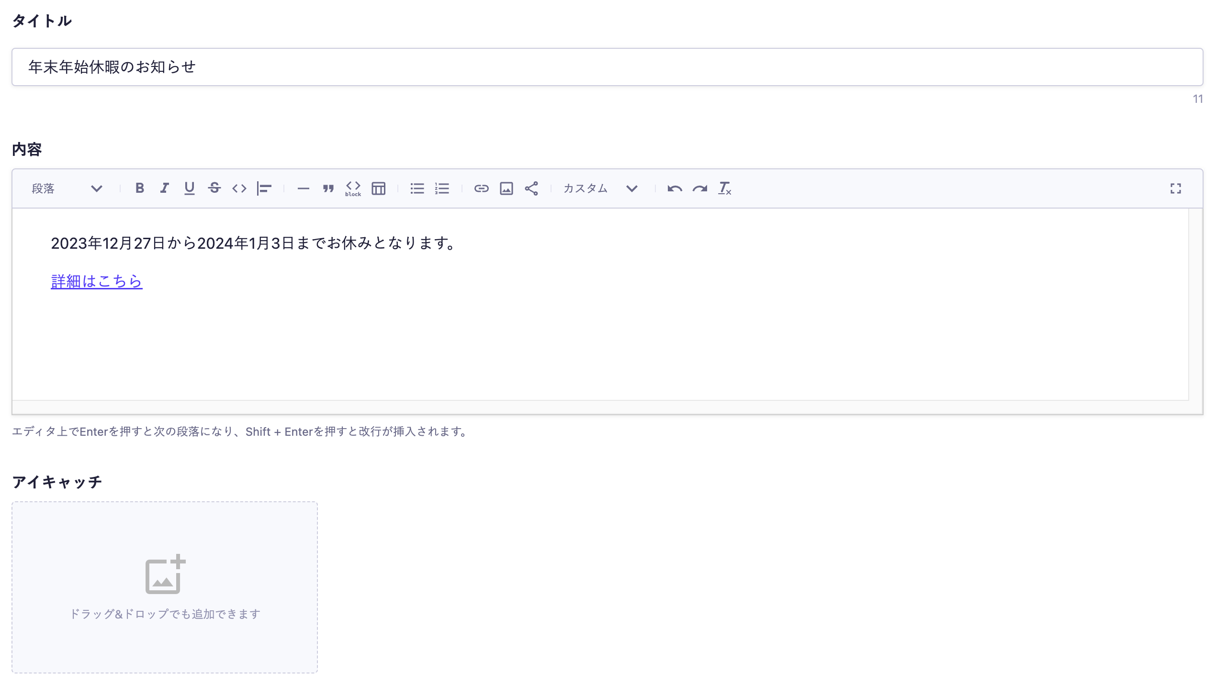Viewport: 1216px width, 684px height.
Task: Open the 段落 paragraph style dropdown
Action: pyautogui.click(x=67, y=188)
